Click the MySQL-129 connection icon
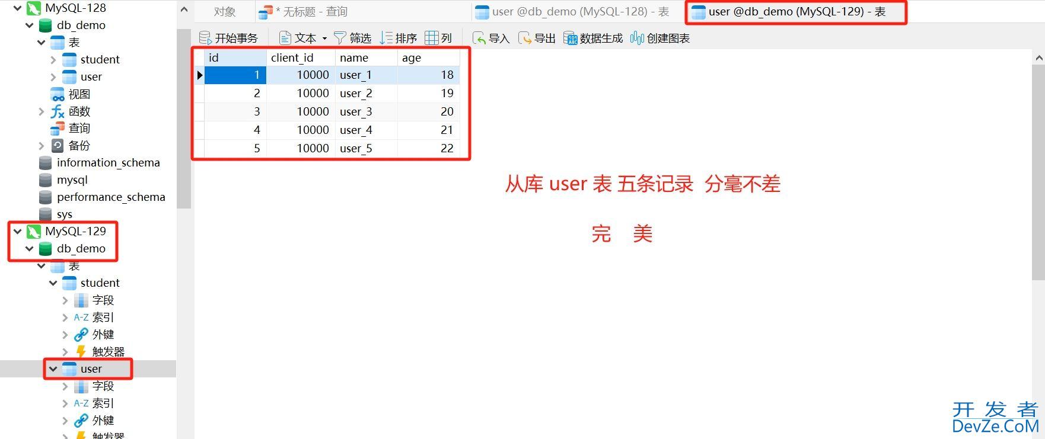Viewport: 1045px width, 439px height. [x=34, y=231]
